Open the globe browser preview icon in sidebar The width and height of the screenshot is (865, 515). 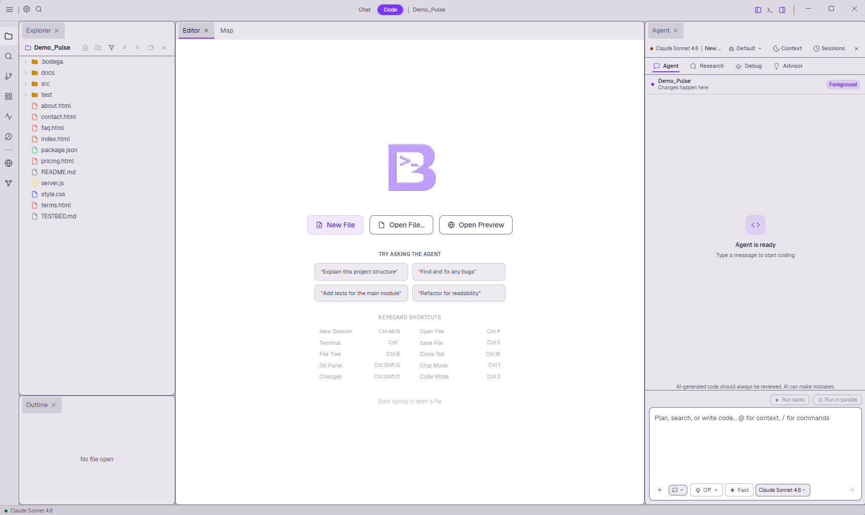[x=9, y=163]
